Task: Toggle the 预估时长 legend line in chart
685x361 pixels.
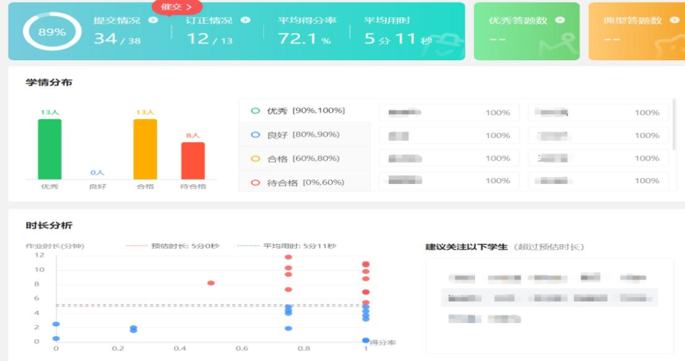Action: click(x=173, y=246)
